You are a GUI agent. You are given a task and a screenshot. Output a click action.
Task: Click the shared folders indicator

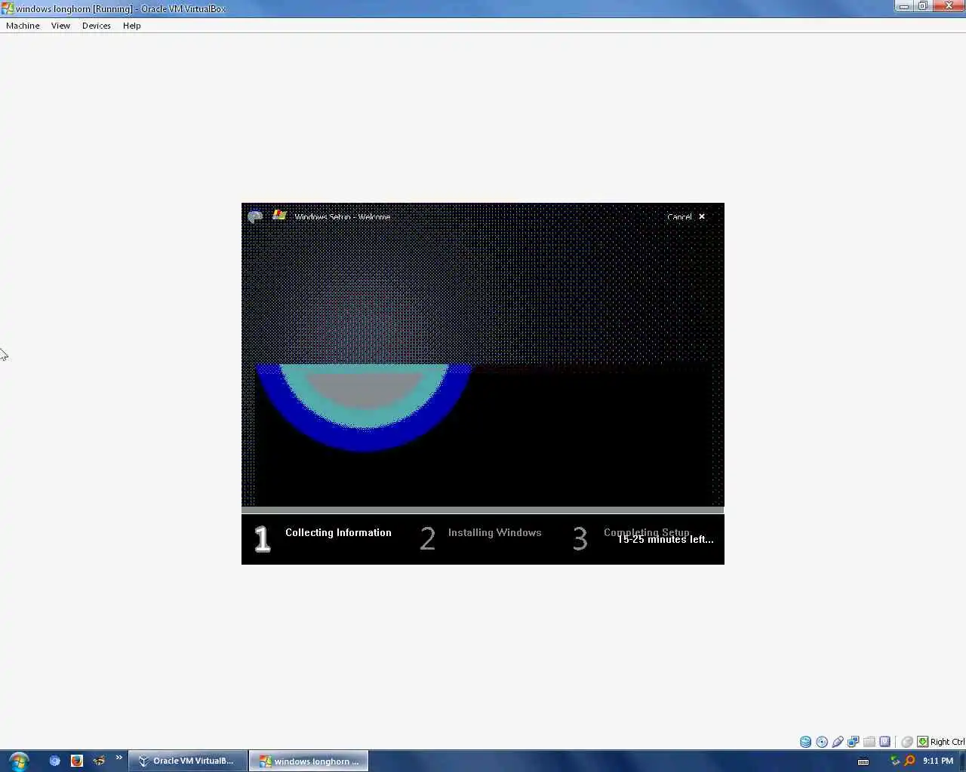[869, 742]
